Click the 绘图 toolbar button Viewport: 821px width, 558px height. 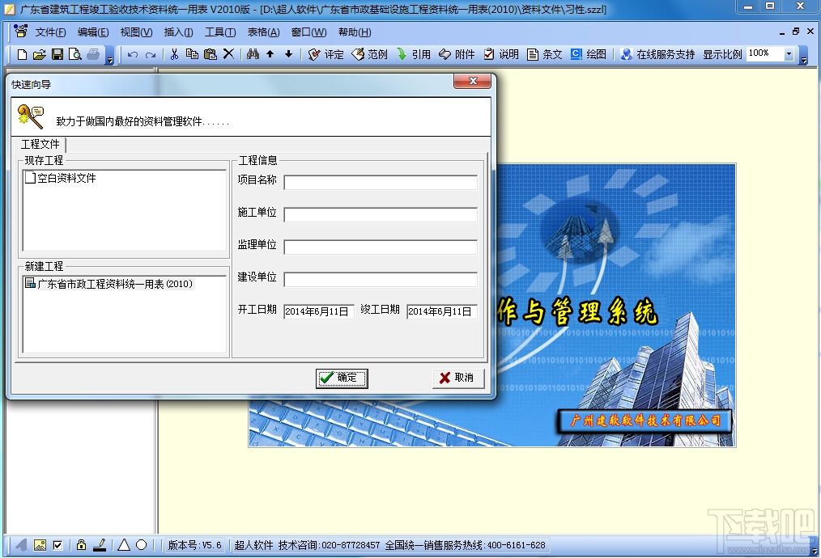tap(589, 54)
